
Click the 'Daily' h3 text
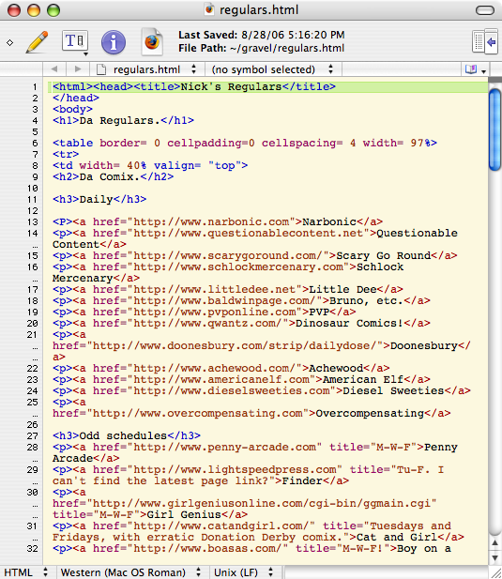click(x=97, y=199)
